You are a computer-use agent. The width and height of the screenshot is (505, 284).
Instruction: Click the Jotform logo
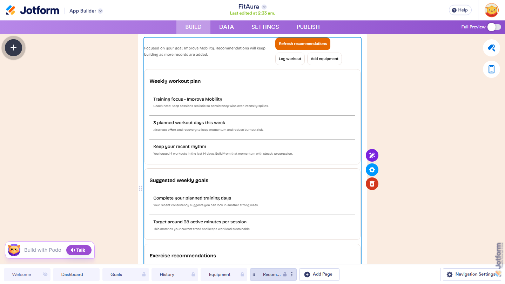click(33, 11)
